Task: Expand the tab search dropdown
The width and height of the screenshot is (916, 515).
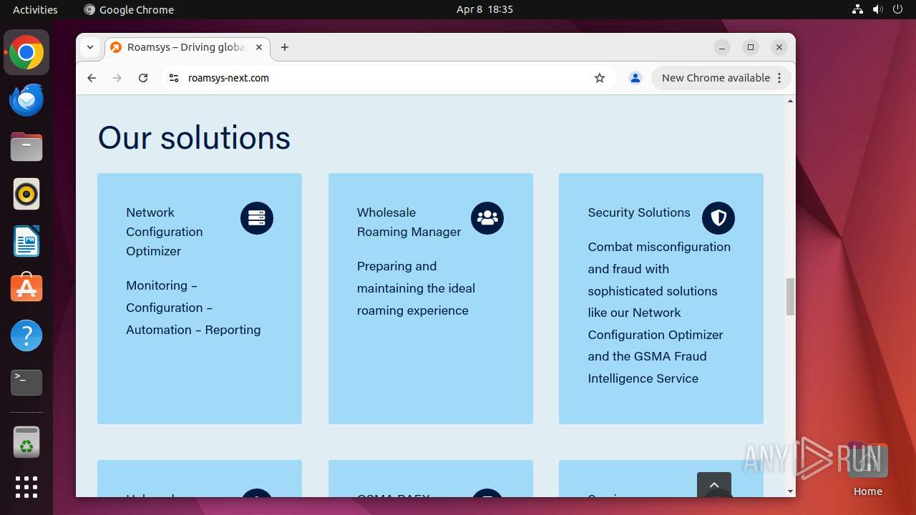Action: click(x=90, y=47)
